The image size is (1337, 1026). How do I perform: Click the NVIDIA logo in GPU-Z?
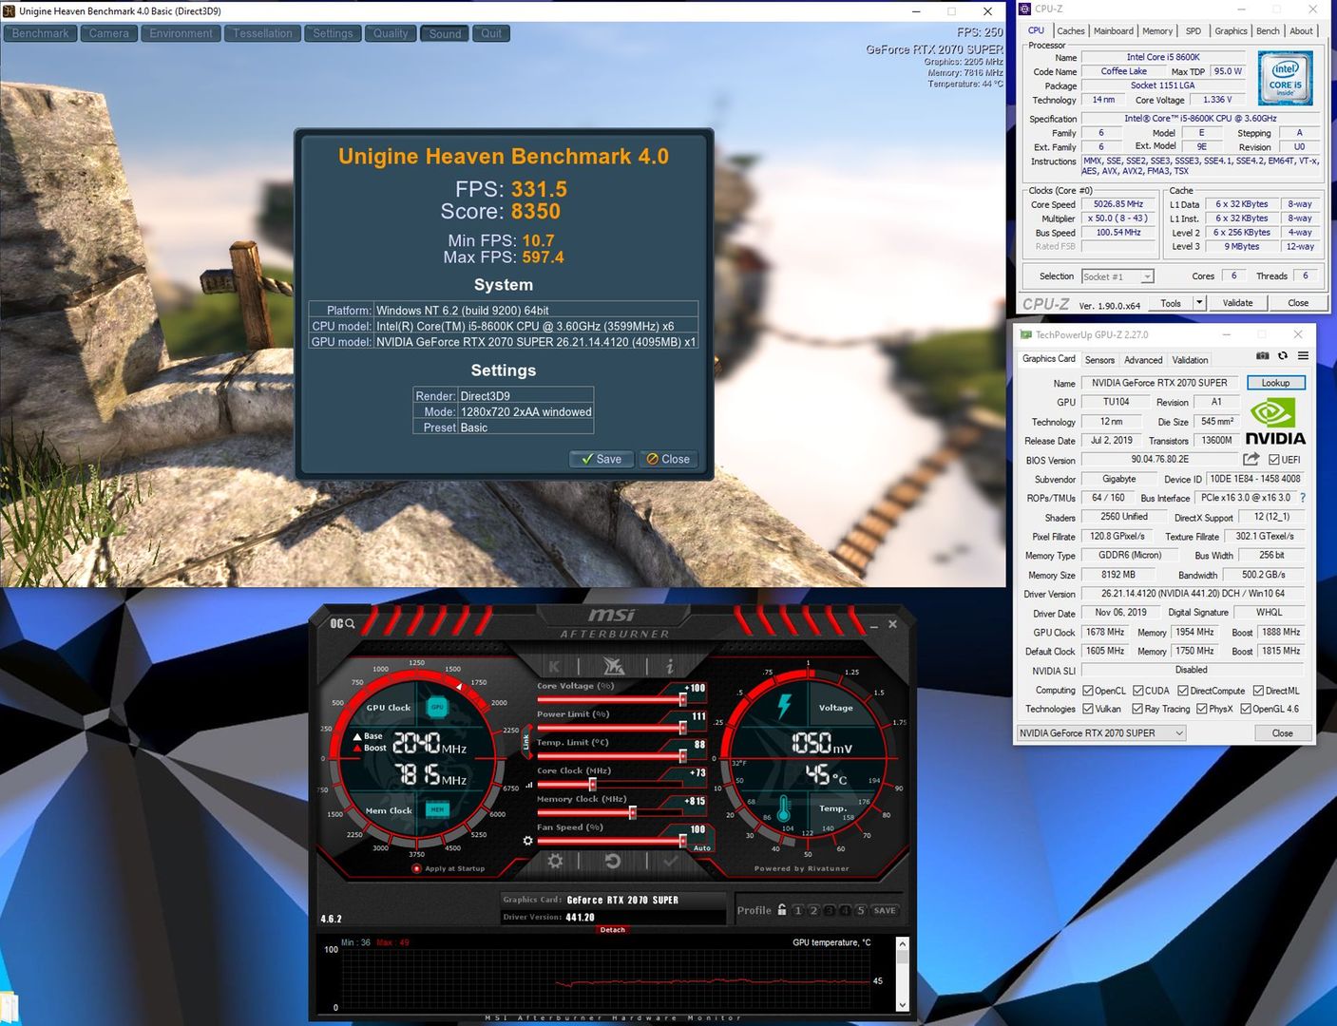pos(1275,422)
